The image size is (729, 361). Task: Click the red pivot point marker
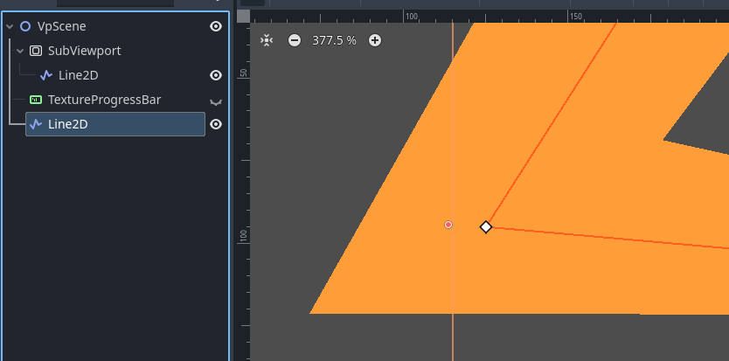(448, 225)
